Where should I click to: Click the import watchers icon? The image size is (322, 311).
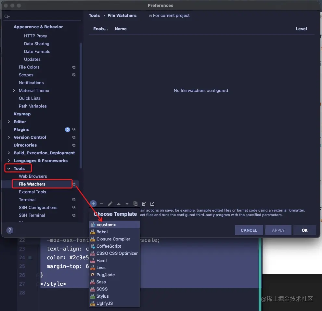pos(144,203)
